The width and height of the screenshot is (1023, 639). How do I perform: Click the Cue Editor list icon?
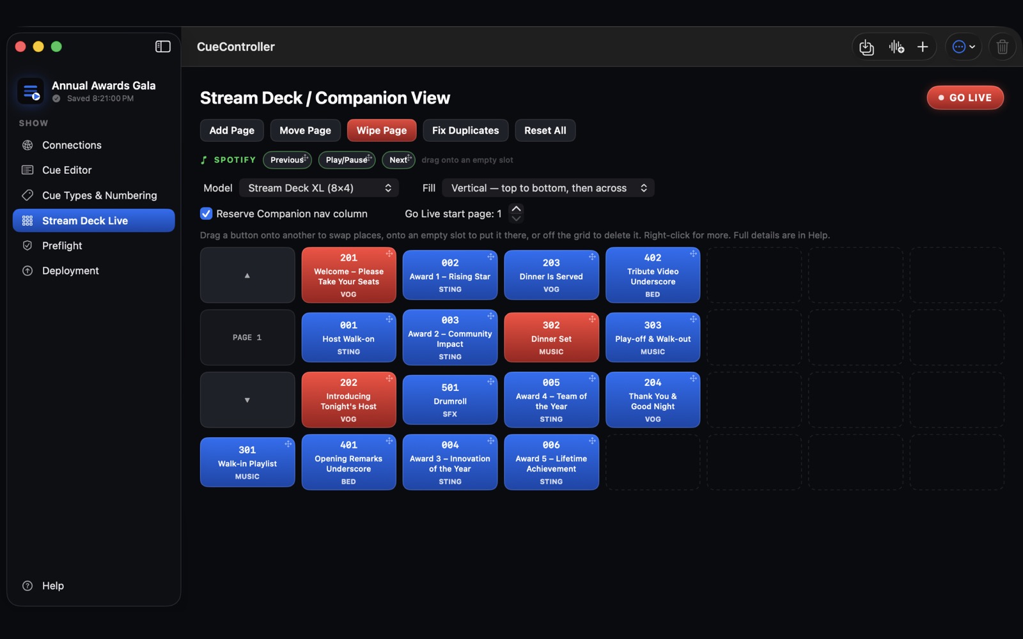tap(27, 170)
